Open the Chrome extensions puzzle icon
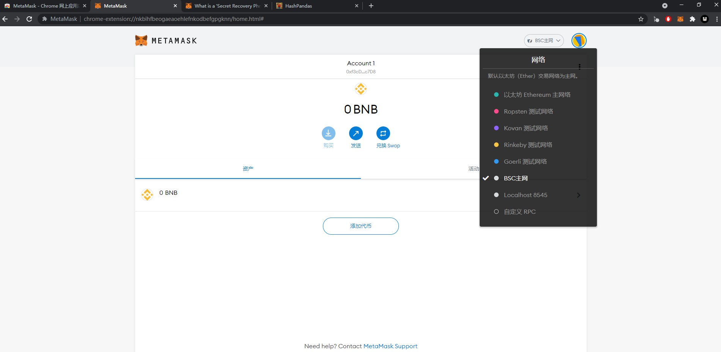The height and width of the screenshot is (352, 721). [x=693, y=19]
